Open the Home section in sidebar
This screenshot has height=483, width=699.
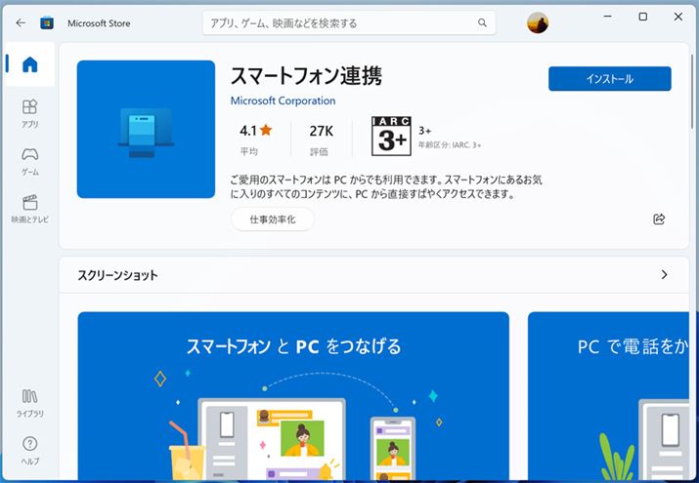point(30,64)
